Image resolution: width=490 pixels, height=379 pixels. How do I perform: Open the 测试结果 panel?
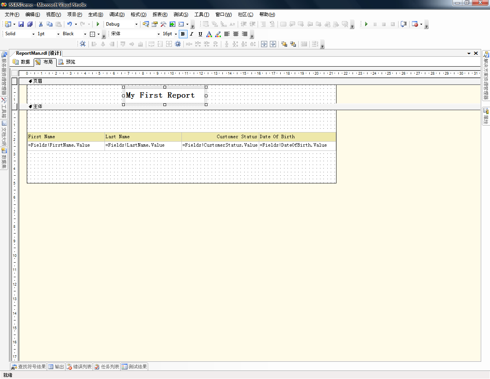pyautogui.click(x=134, y=367)
